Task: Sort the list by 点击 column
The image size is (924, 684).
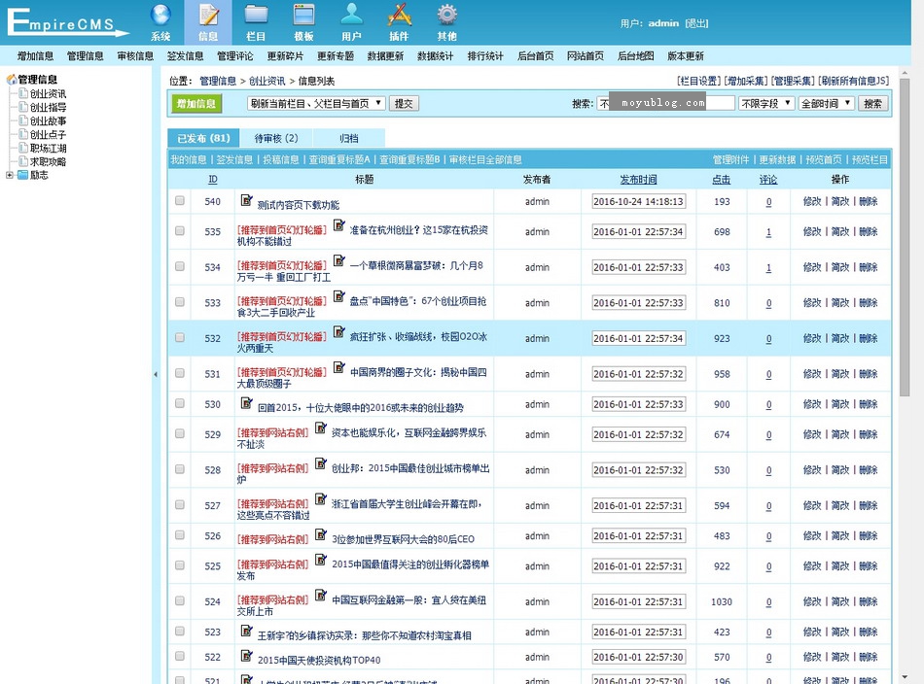Action: point(722,180)
